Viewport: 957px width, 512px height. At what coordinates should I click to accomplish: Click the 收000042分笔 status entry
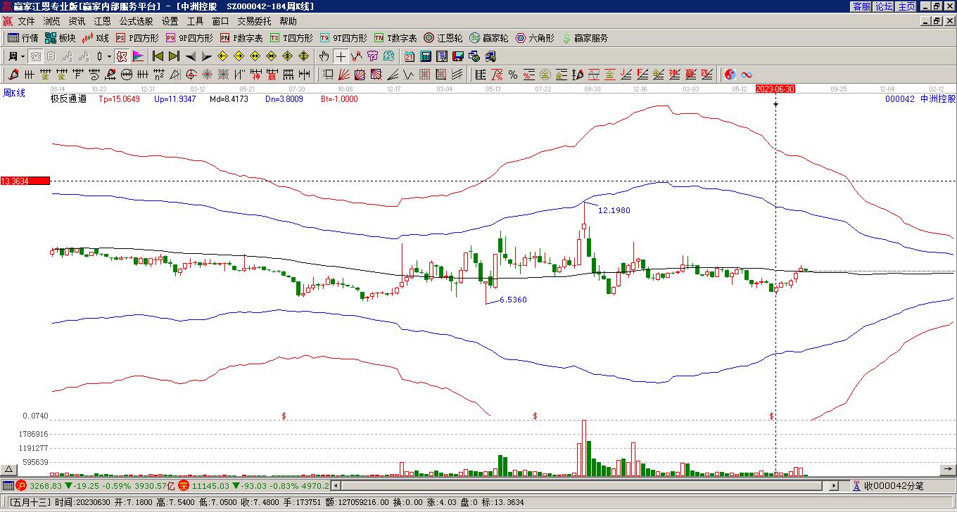click(888, 485)
